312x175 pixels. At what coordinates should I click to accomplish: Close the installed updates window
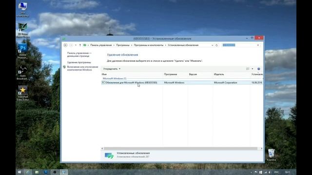[259, 38]
